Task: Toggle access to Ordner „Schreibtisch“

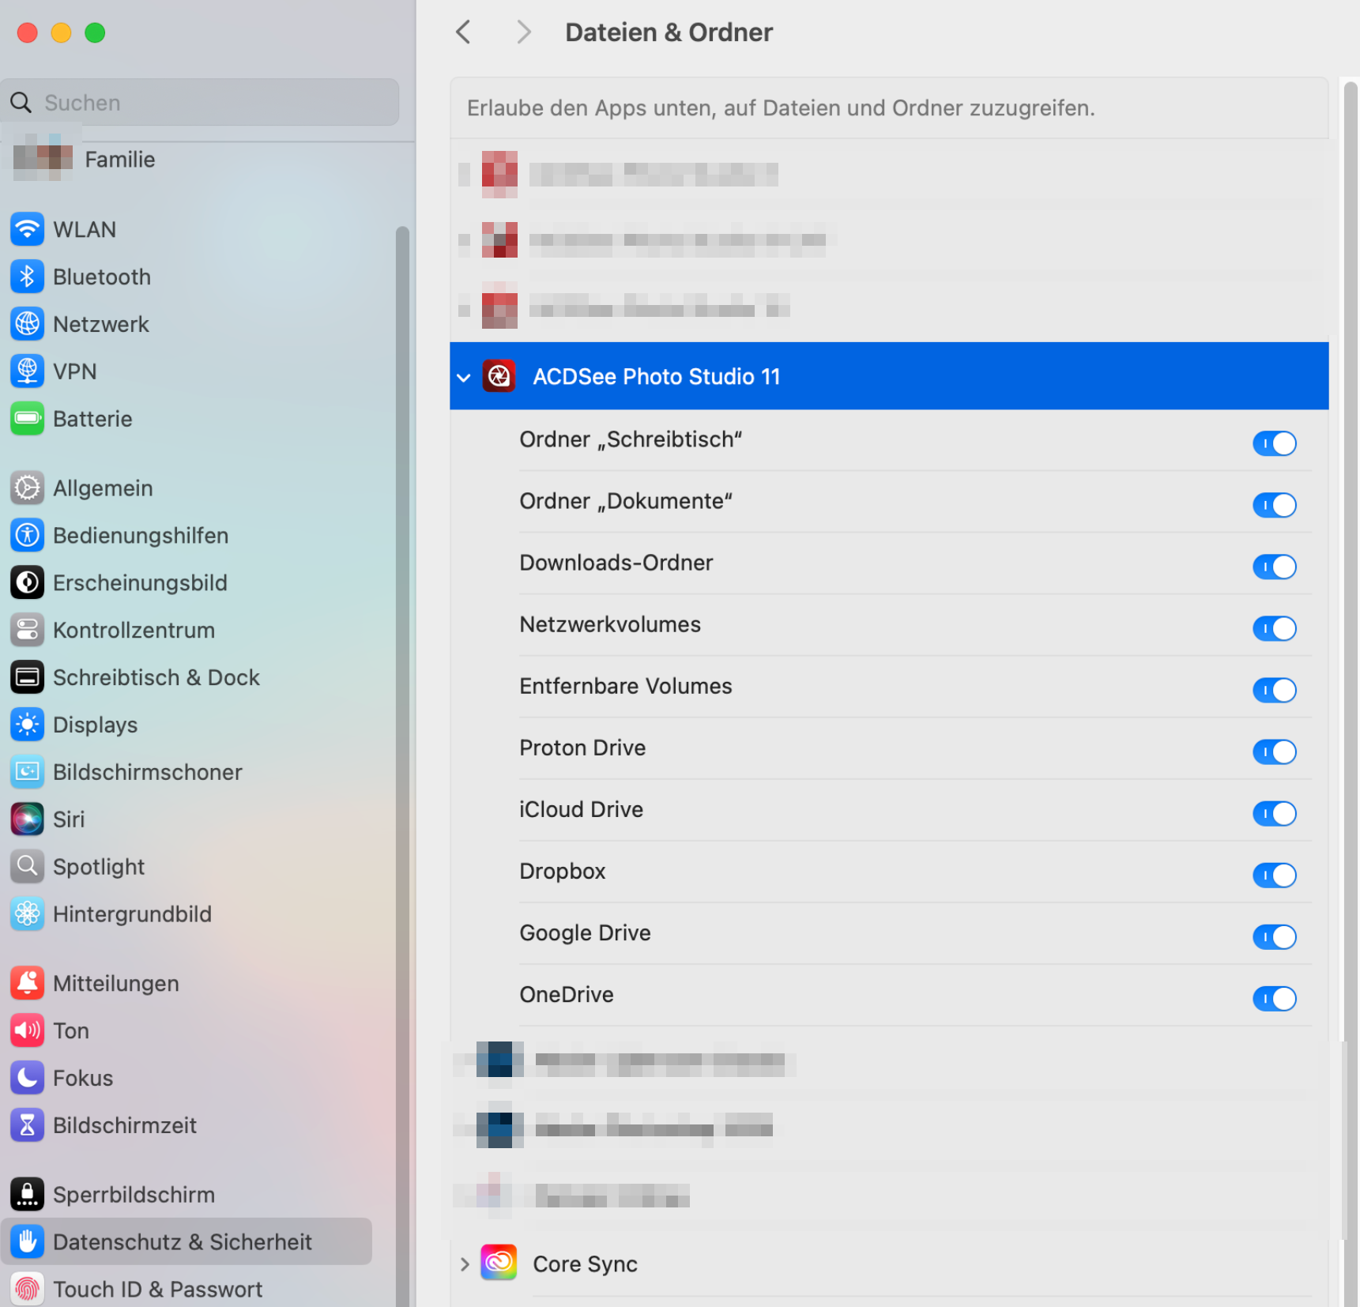Action: pos(1274,443)
